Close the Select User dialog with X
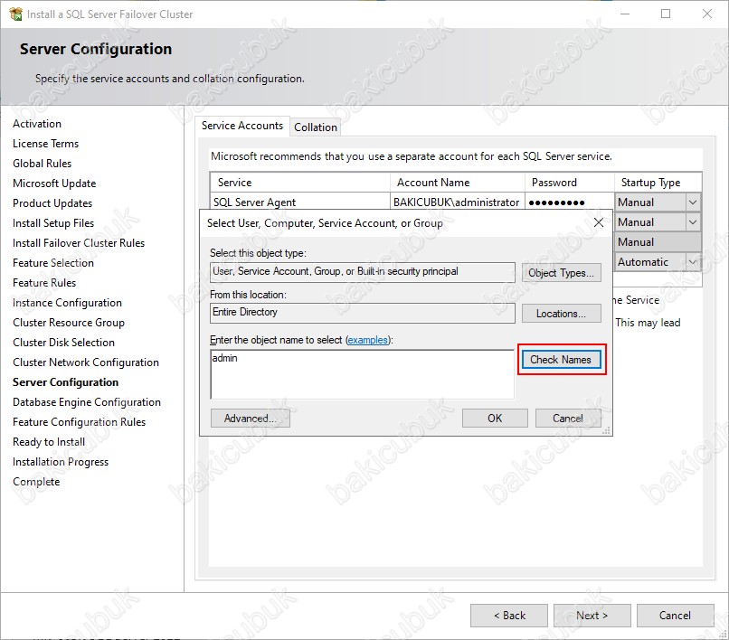 599,223
